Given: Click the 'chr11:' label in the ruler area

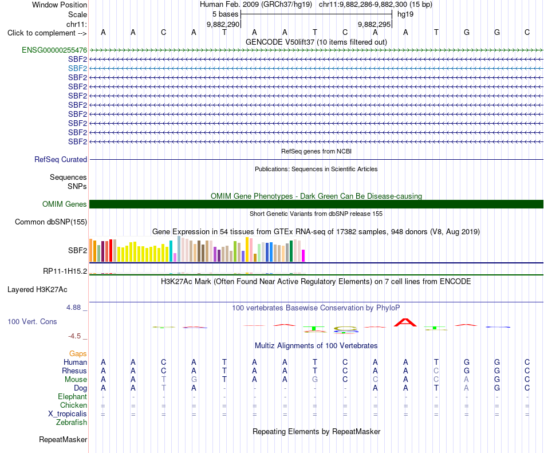Looking at the screenshot, I should tap(77, 24).
